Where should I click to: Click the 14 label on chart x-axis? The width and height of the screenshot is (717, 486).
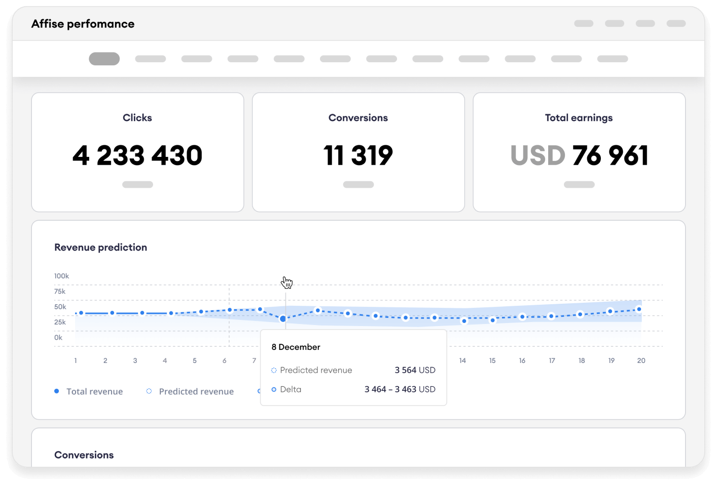[462, 360]
